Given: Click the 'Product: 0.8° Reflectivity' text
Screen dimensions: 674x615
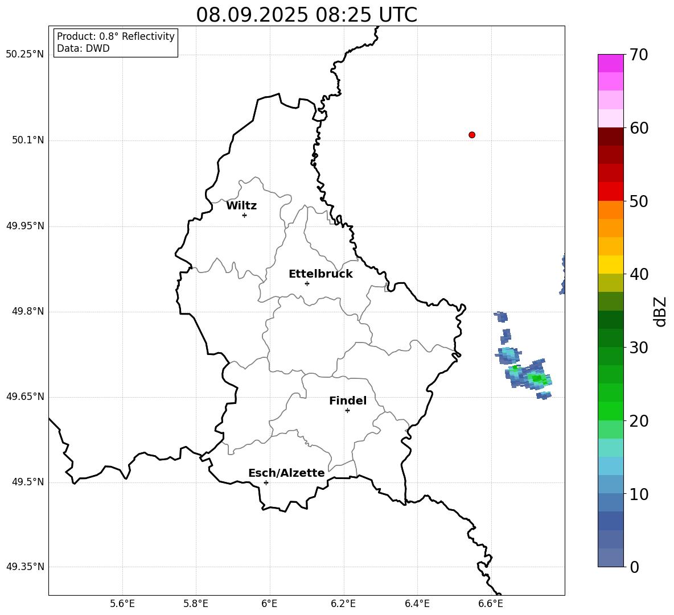Looking at the screenshot, I should click(x=116, y=36).
